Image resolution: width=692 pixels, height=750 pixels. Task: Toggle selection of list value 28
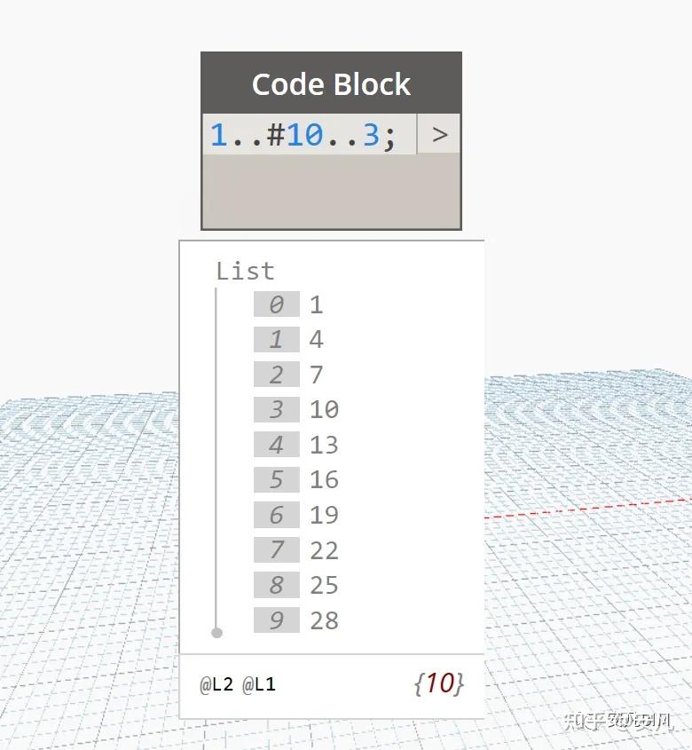(326, 620)
